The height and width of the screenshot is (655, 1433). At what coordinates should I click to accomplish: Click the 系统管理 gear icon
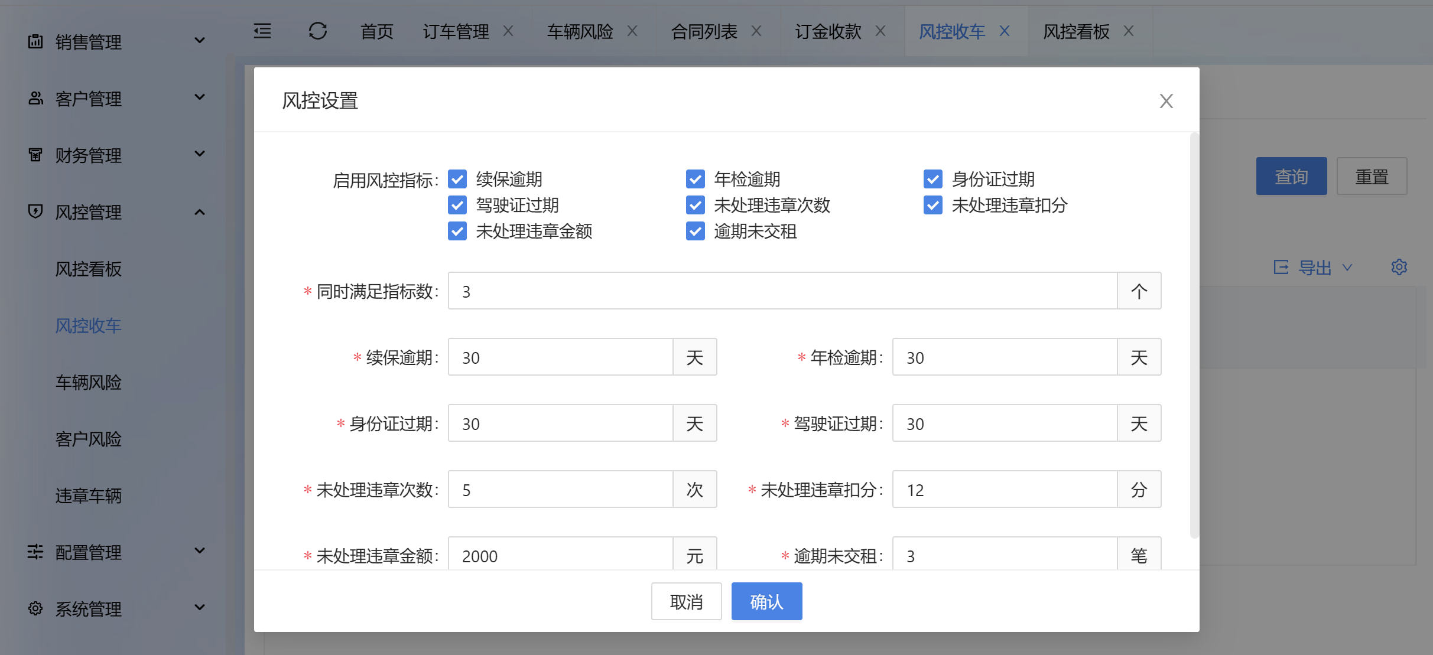click(x=35, y=608)
